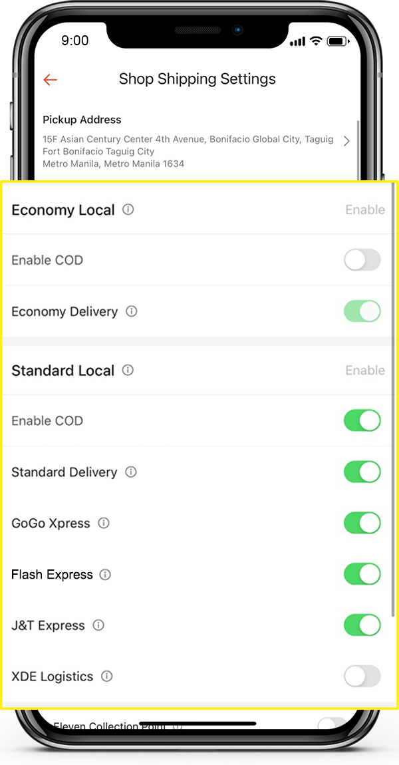Open info tooltip for Standard Local

coord(127,370)
